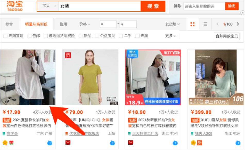Click the Taobao logo
245x150 pixels.
point(15,6)
